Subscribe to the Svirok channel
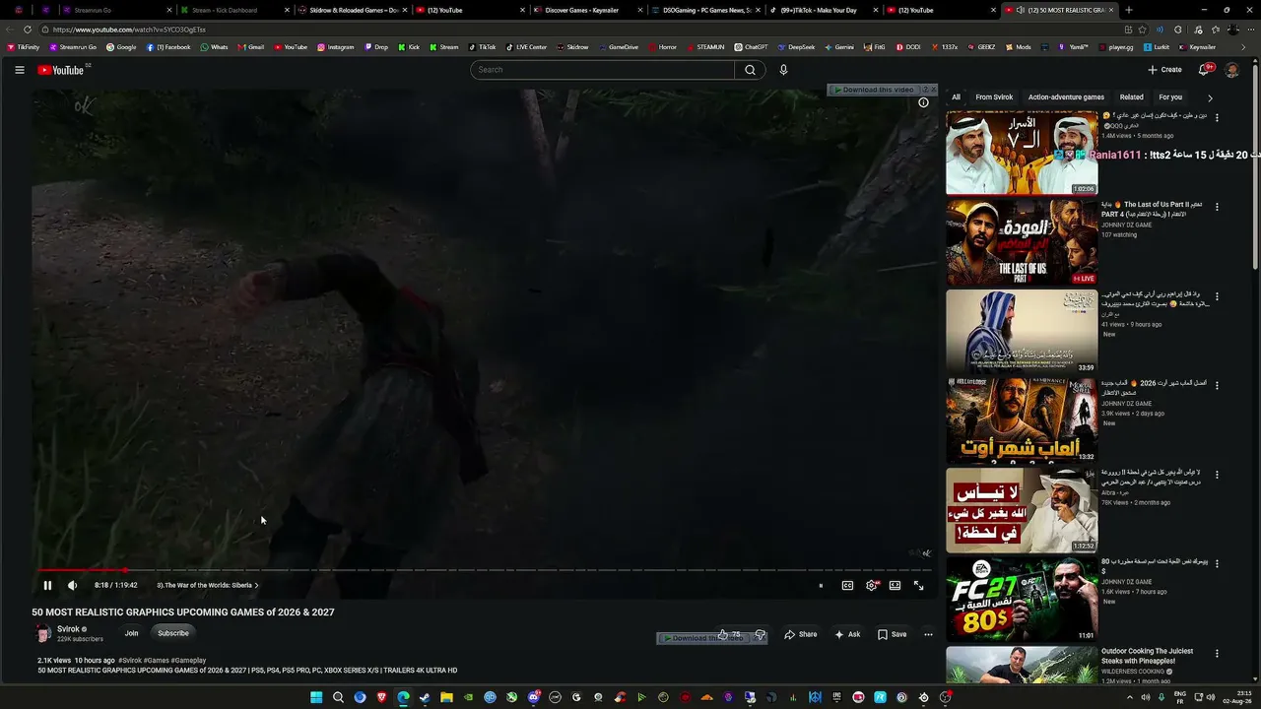 [x=173, y=633]
